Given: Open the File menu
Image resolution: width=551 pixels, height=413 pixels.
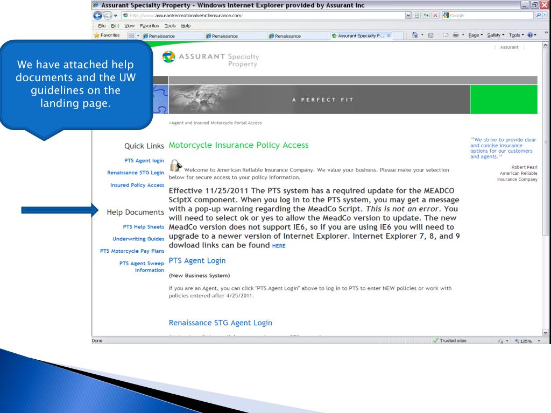Looking at the screenshot, I should [x=102, y=26].
